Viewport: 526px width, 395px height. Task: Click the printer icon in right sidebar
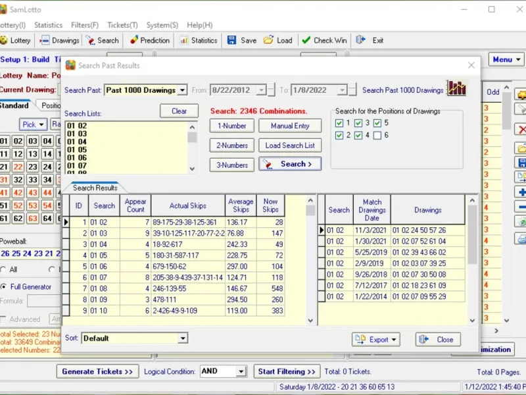(522, 238)
